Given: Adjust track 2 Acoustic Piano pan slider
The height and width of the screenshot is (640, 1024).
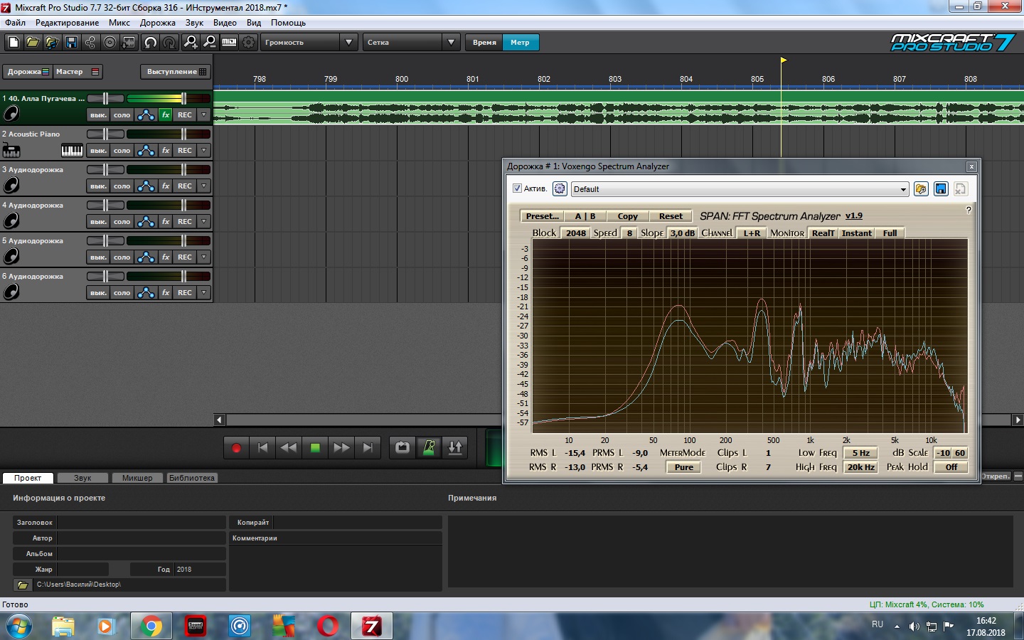Looking at the screenshot, I should (105, 134).
